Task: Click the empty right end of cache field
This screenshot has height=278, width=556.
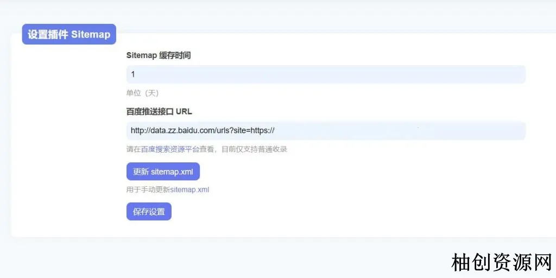Action: tap(489, 74)
